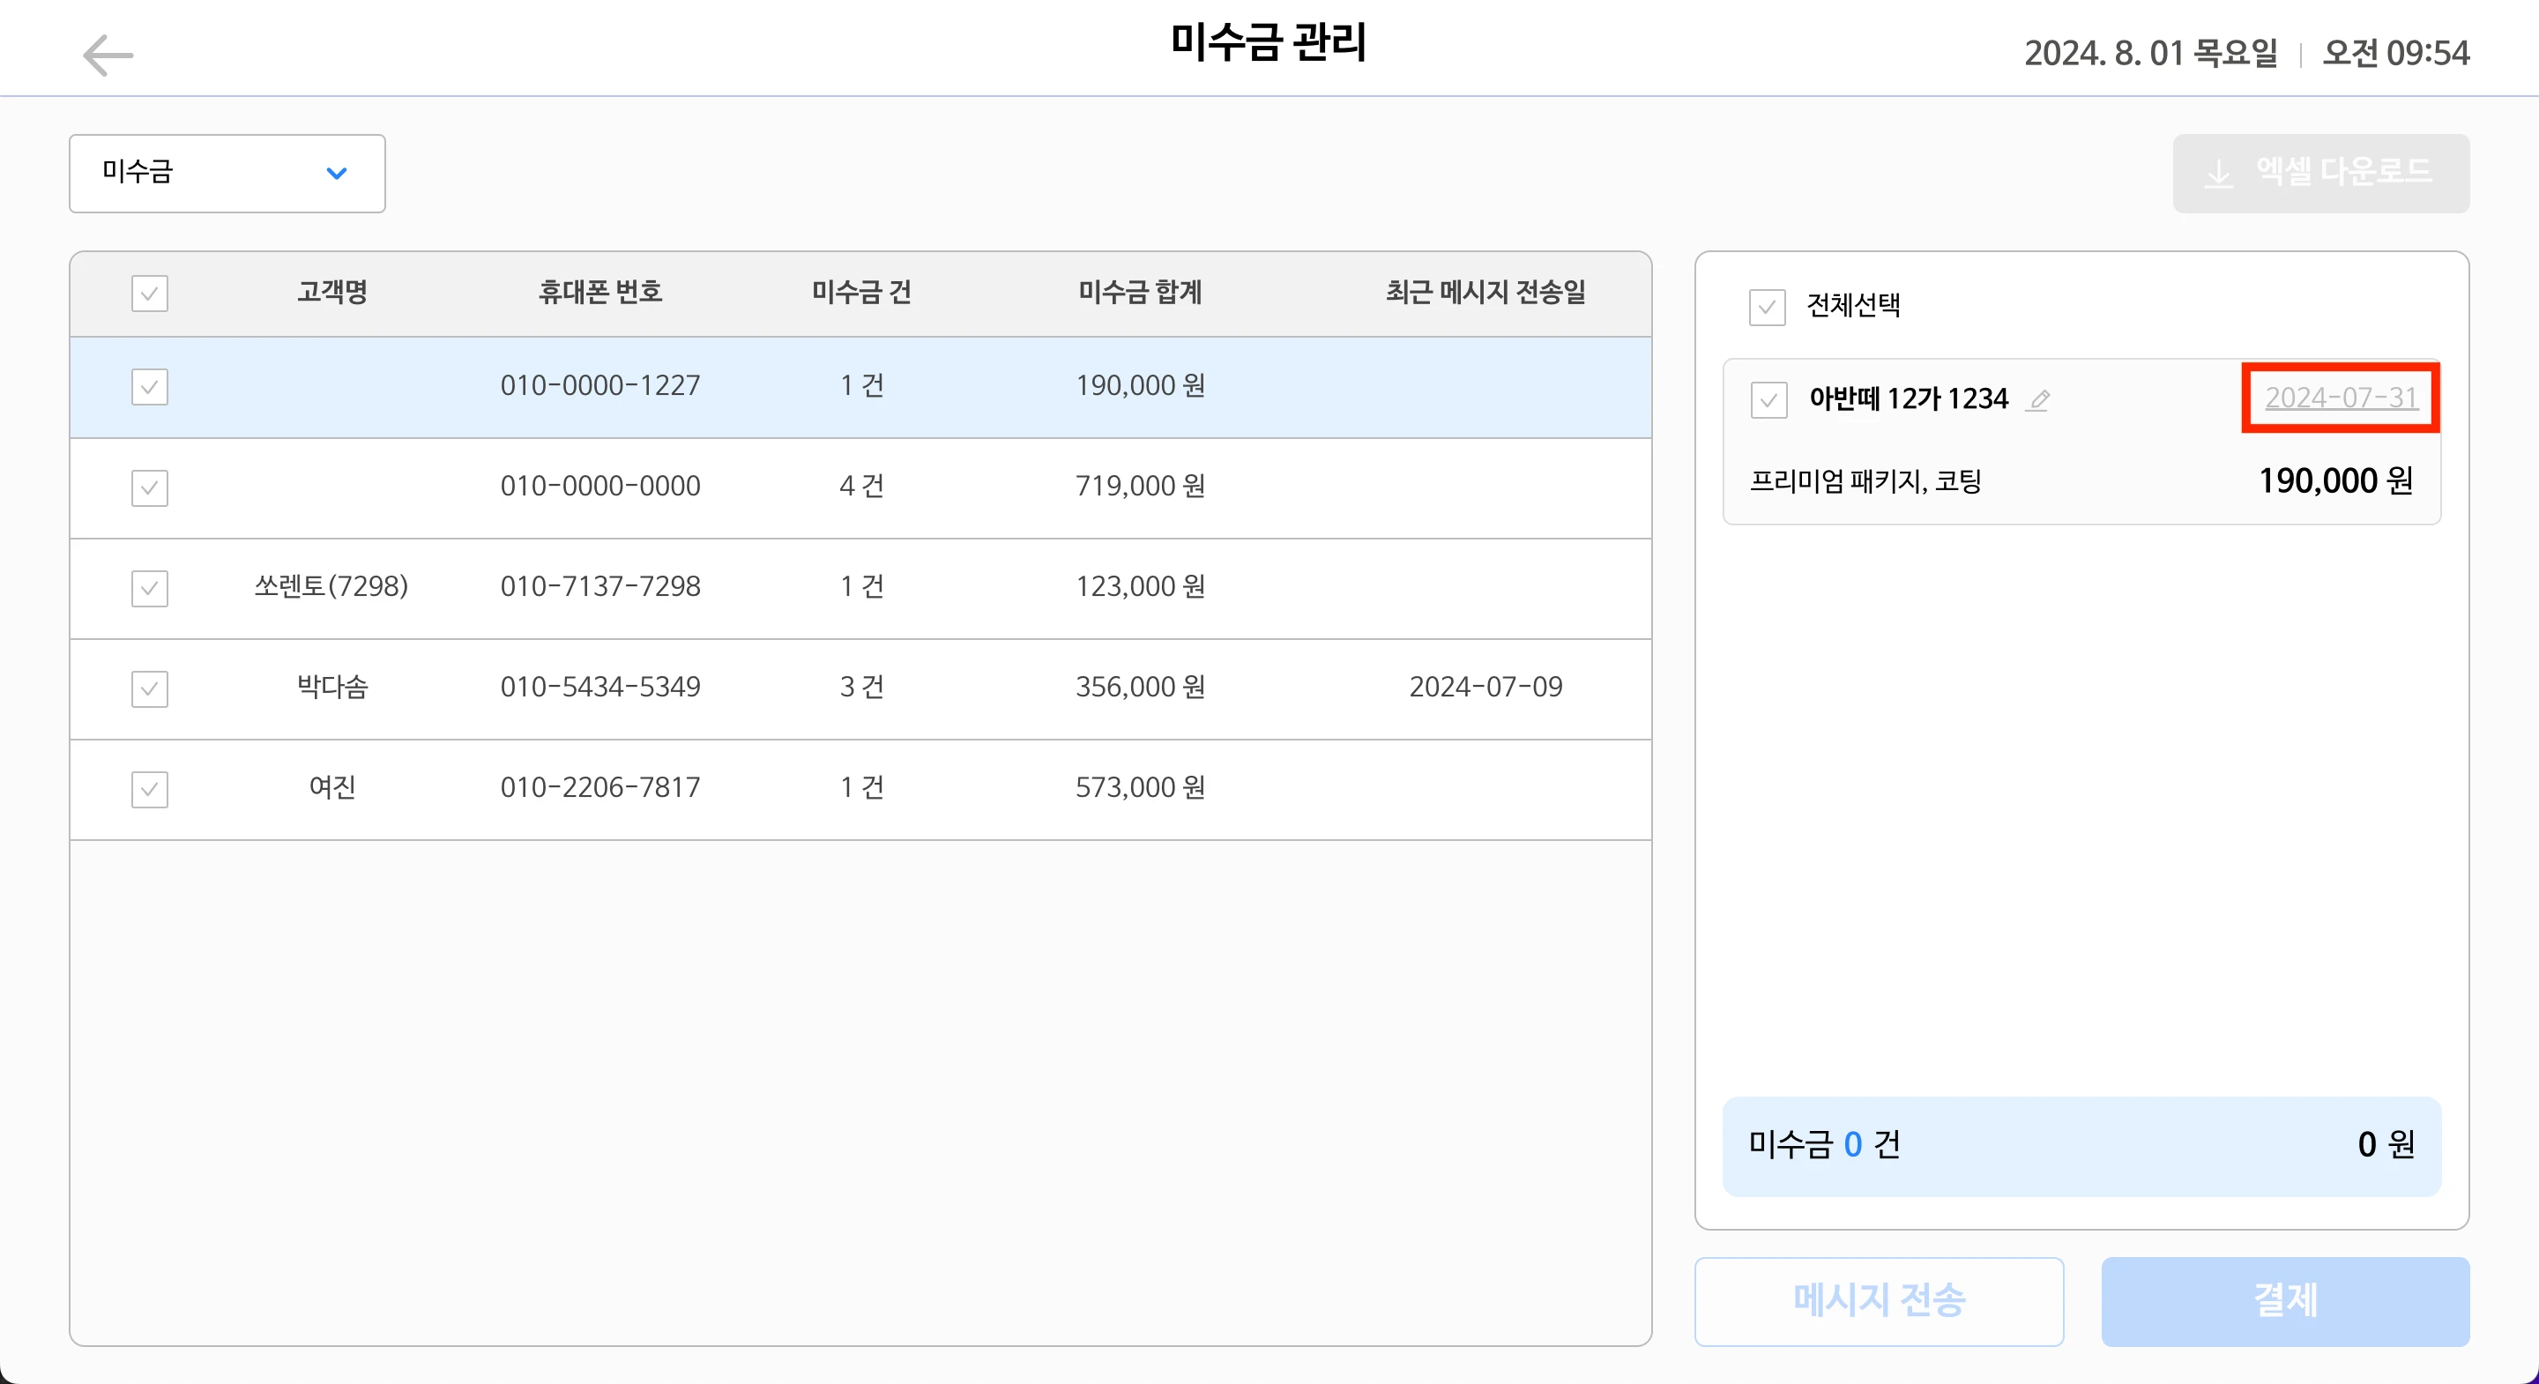
Task: Click the 356,000 원 total cell
Action: click(x=1141, y=687)
